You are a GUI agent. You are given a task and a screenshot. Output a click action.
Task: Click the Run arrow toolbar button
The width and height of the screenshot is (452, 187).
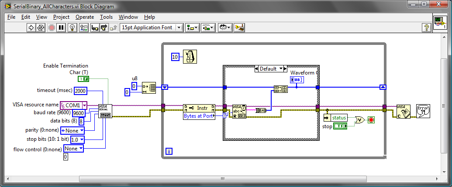(31, 27)
